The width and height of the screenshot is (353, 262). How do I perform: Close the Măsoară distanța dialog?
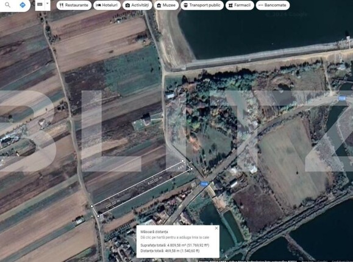tap(216, 228)
